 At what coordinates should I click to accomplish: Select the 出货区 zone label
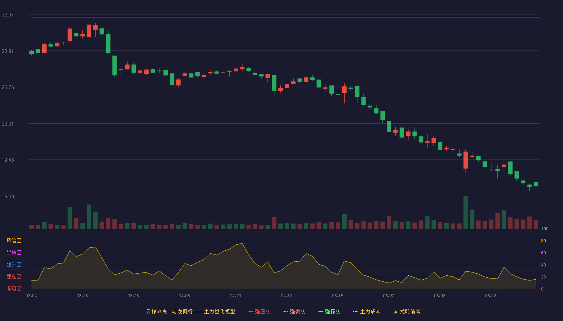(x=14, y=253)
